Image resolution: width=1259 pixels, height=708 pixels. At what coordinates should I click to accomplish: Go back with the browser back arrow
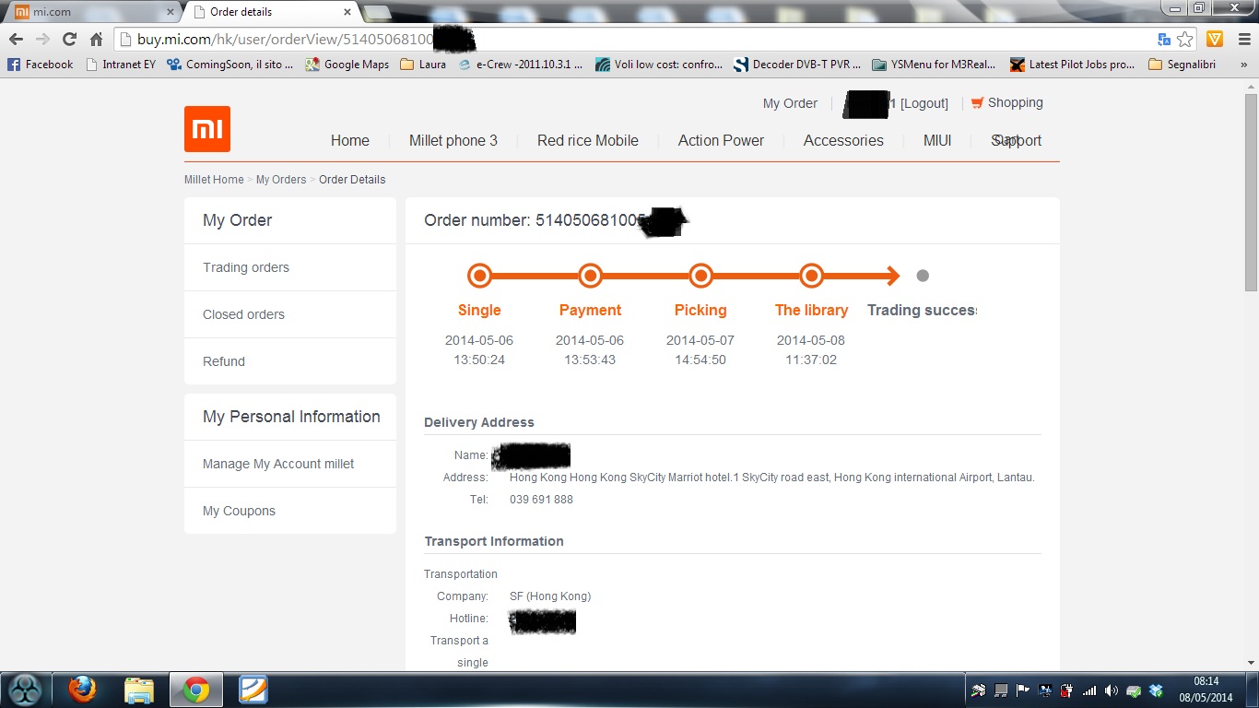click(16, 39)
